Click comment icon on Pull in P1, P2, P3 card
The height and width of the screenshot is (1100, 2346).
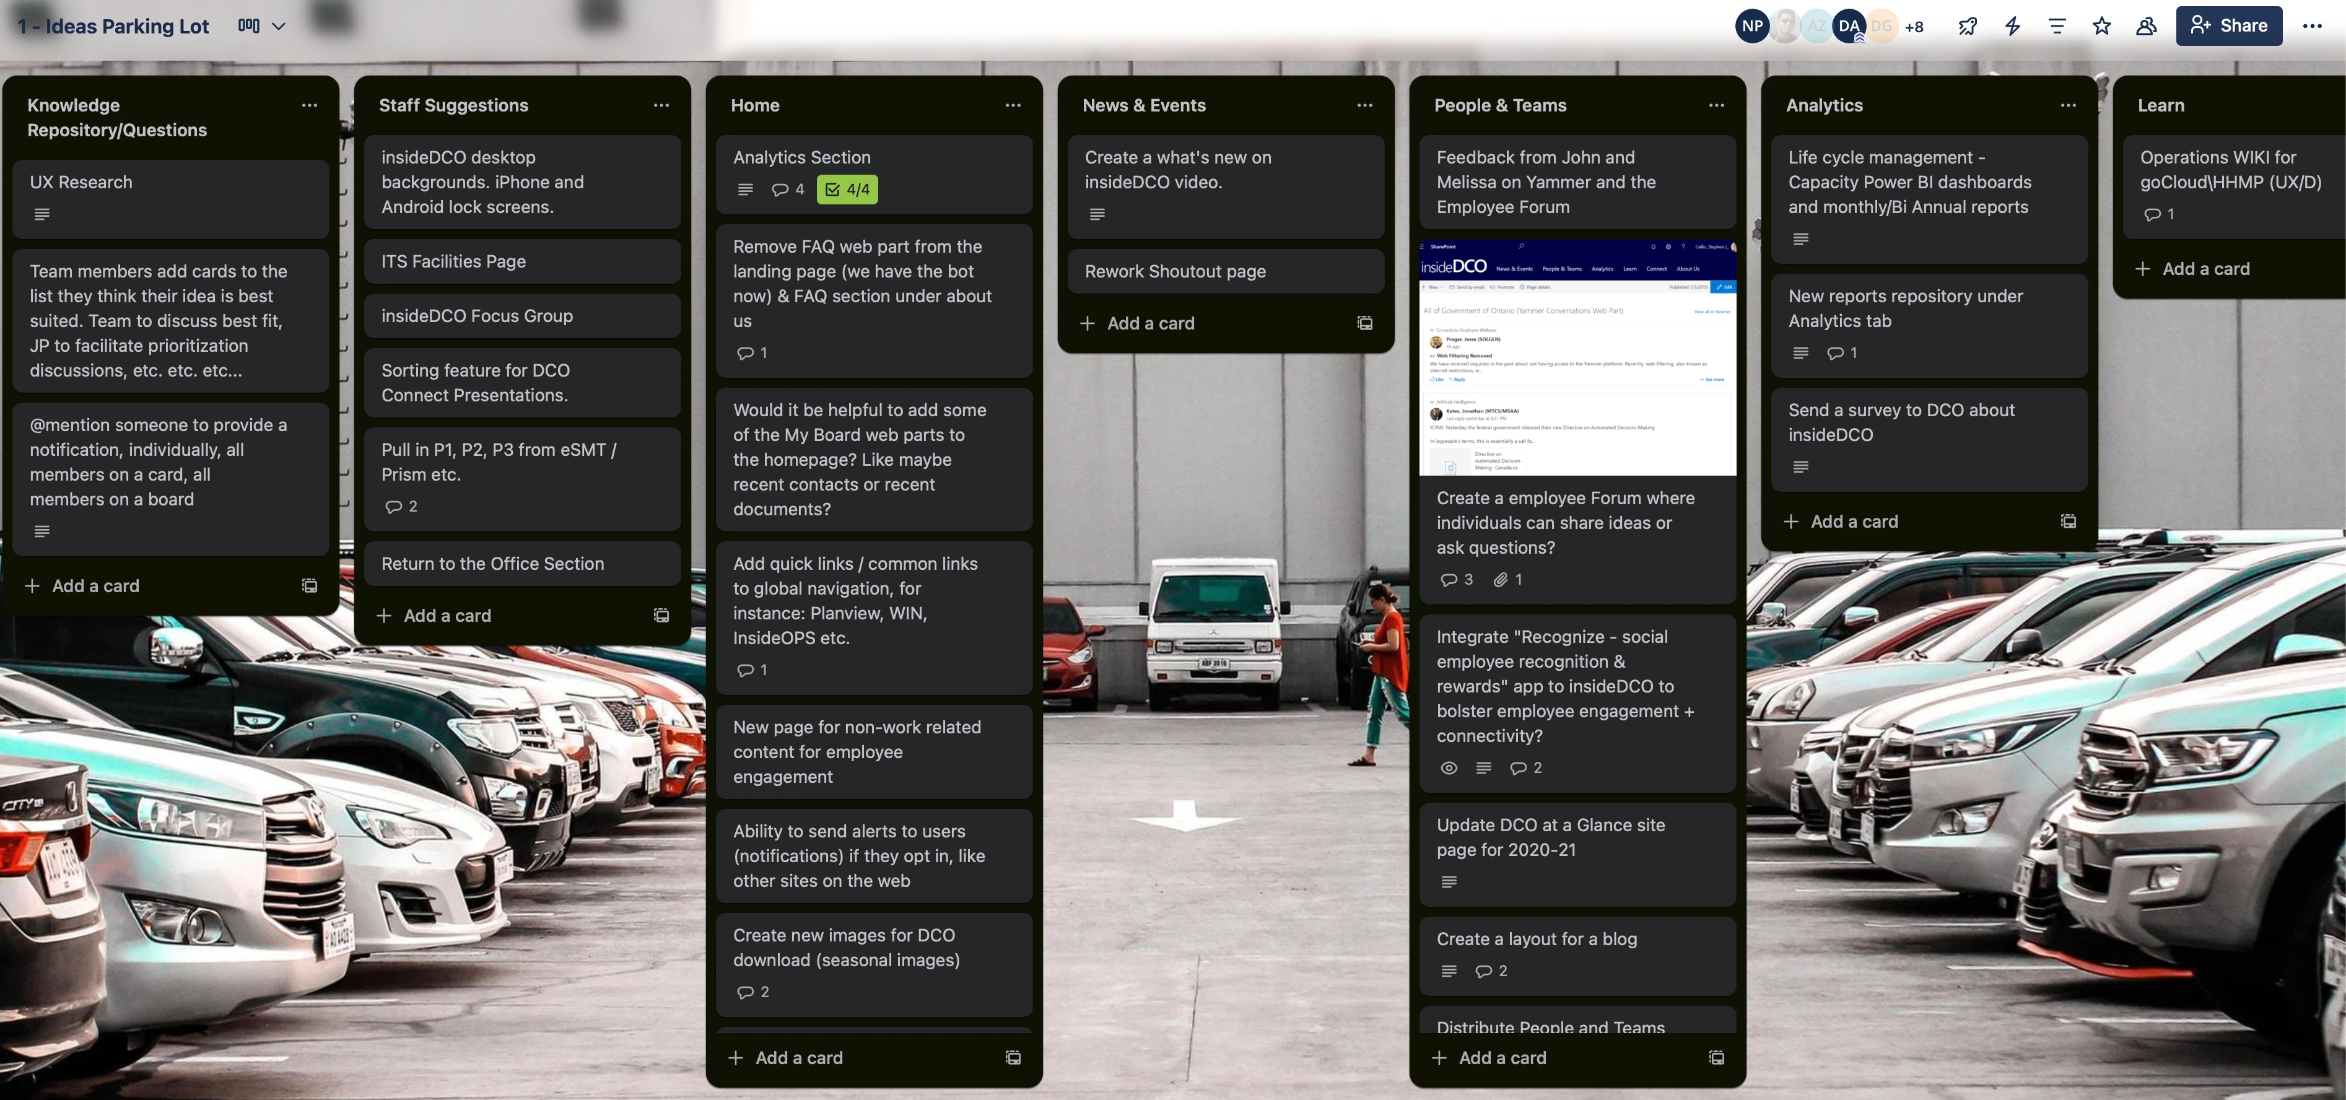click(x=400, y=506)
